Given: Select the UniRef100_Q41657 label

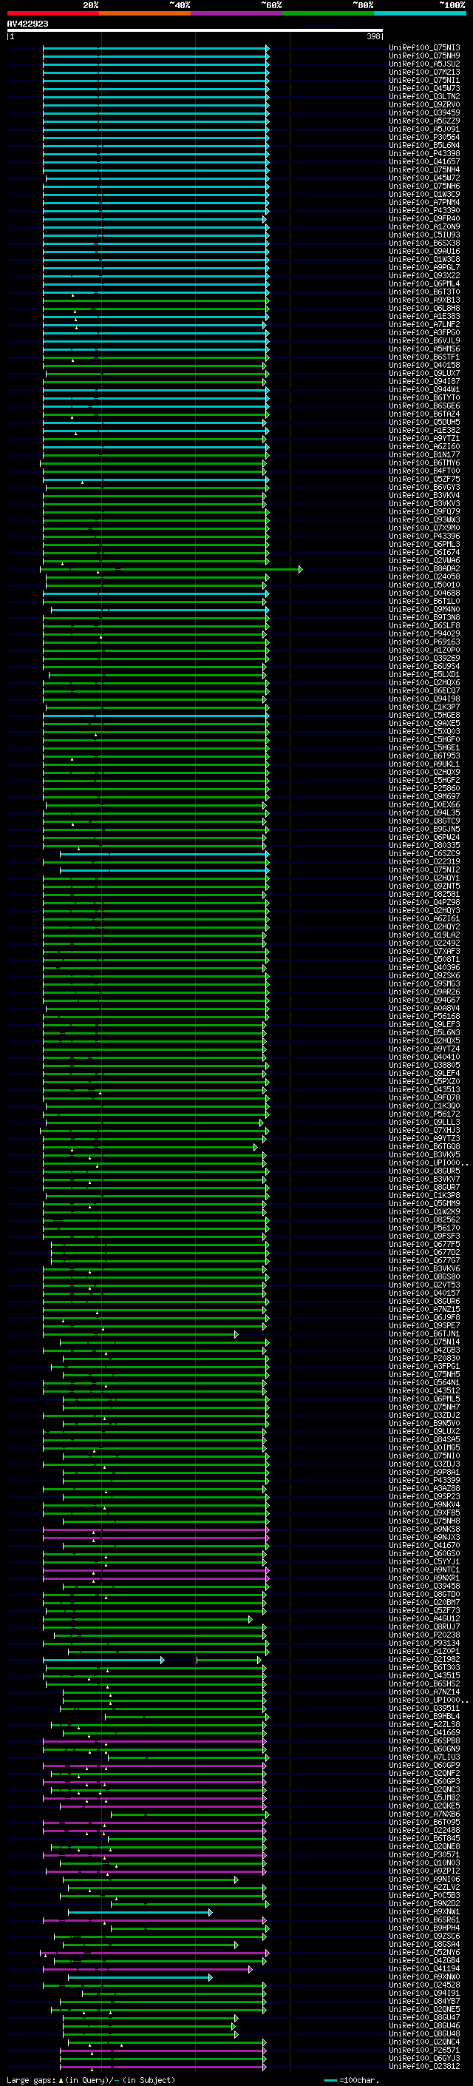Looking at the screenshot, I should point(424,161).
